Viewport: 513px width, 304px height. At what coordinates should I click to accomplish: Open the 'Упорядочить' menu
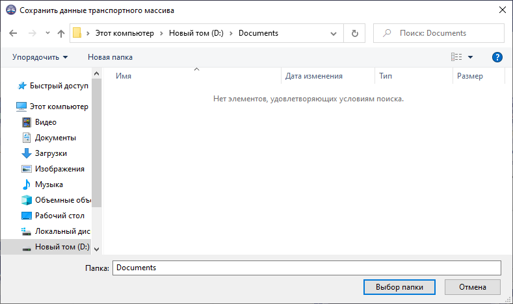click(40, 57)
